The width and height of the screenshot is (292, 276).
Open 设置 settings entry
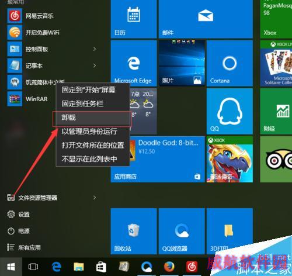point(18,215)
